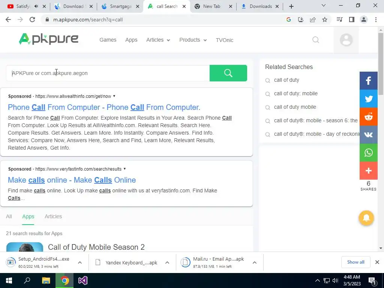Screen dimensions: 384x288
Task: Open veryfastinfo ad options arrow
Action: click(x=124, y=169)
